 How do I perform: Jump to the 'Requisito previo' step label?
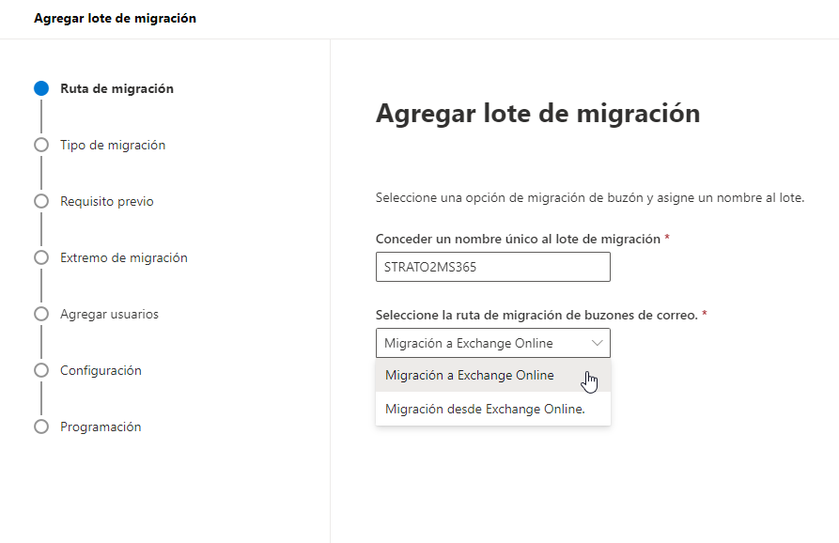[106, 201]
